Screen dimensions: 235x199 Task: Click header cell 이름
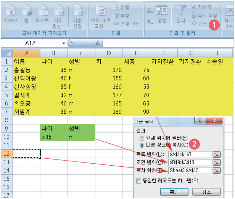[x=26, y=62]
